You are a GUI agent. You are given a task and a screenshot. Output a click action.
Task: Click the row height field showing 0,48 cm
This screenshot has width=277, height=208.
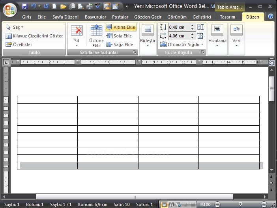179,27
